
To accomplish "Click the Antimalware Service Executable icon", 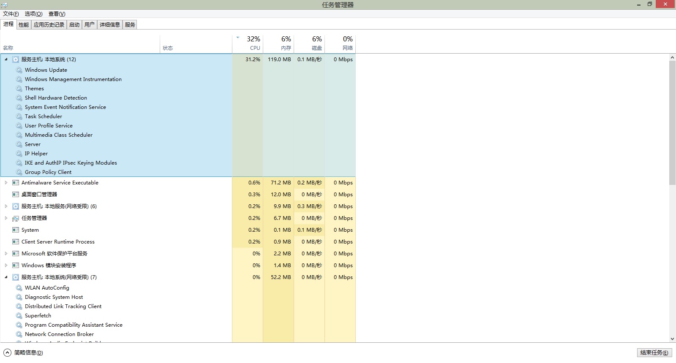I will [x=16, y=183].
